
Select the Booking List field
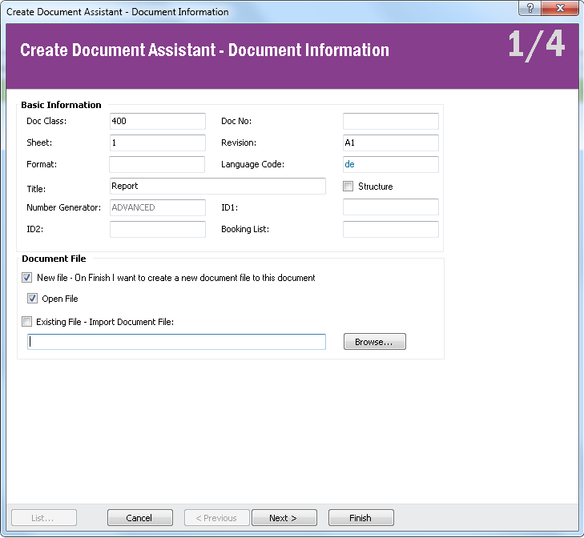pyautogui.click(x=390, y=229)
